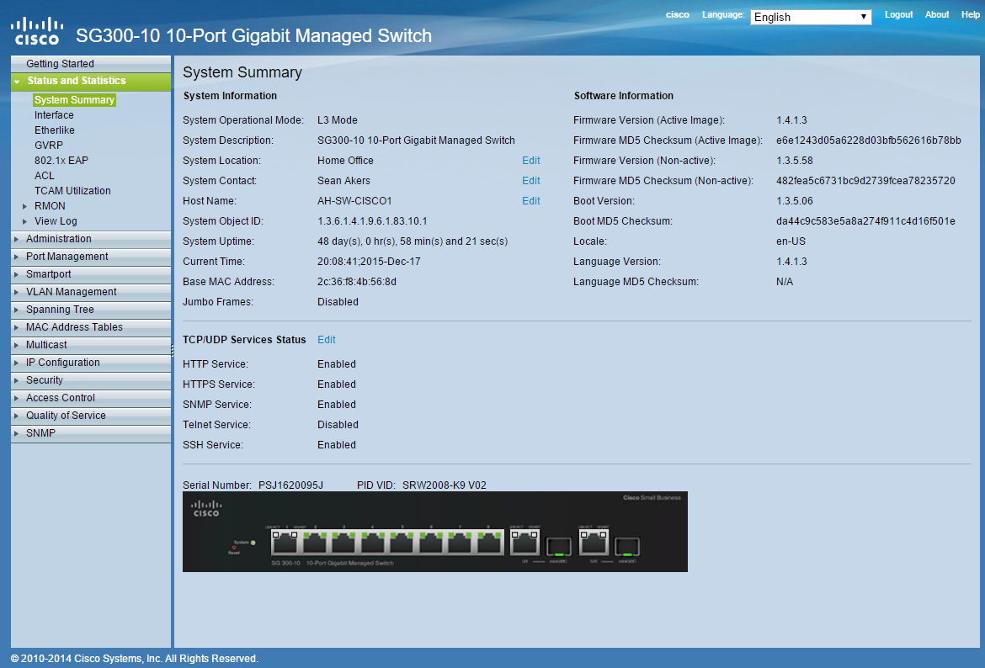
Task: Select Etherlike in the sidebar tree
Action: [x=55, y=130]
